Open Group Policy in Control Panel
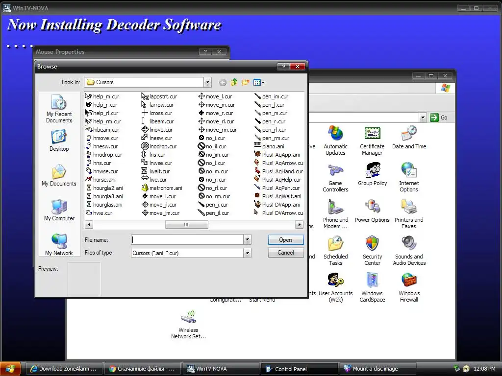 373,174
